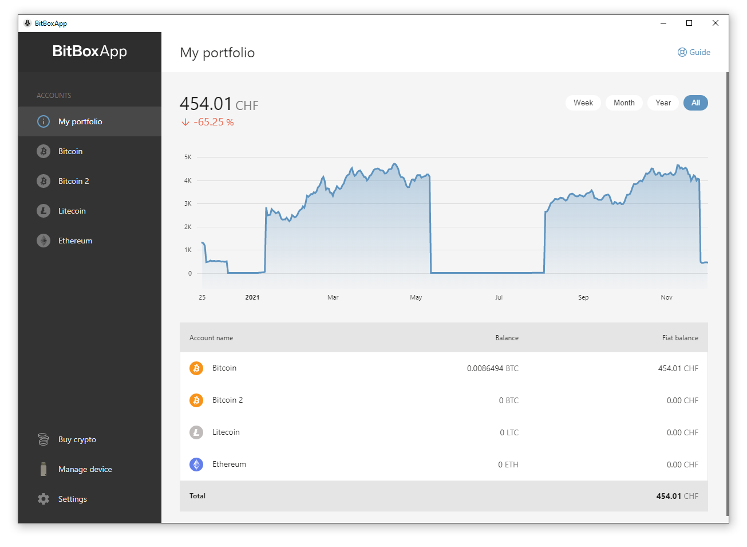Select the Month chart range
747x547 pixels.
click(x=624, y=103)
